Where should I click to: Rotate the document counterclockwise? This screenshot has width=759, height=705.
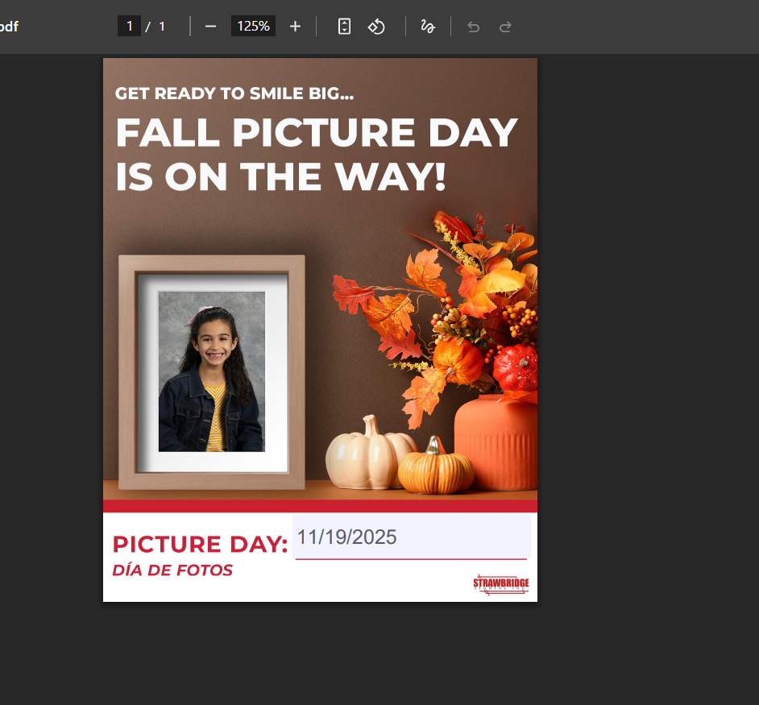[x=376, y=27]
